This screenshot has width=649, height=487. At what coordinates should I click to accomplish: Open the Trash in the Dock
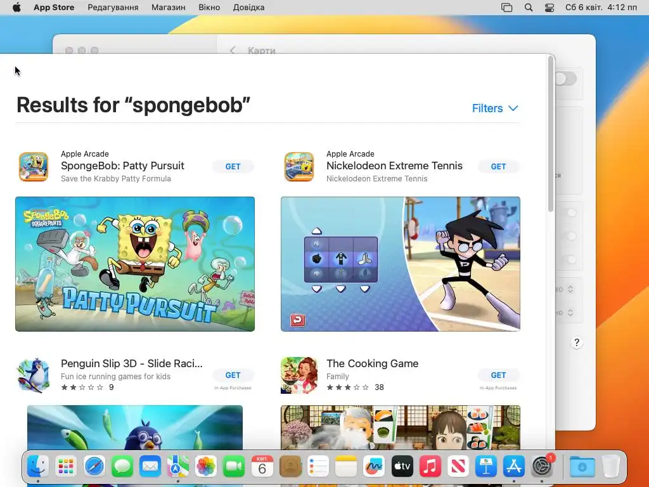610,467
